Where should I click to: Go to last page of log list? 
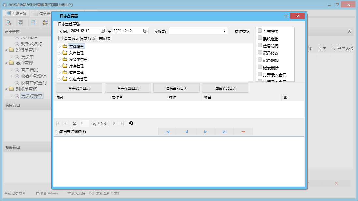(122, 123)
